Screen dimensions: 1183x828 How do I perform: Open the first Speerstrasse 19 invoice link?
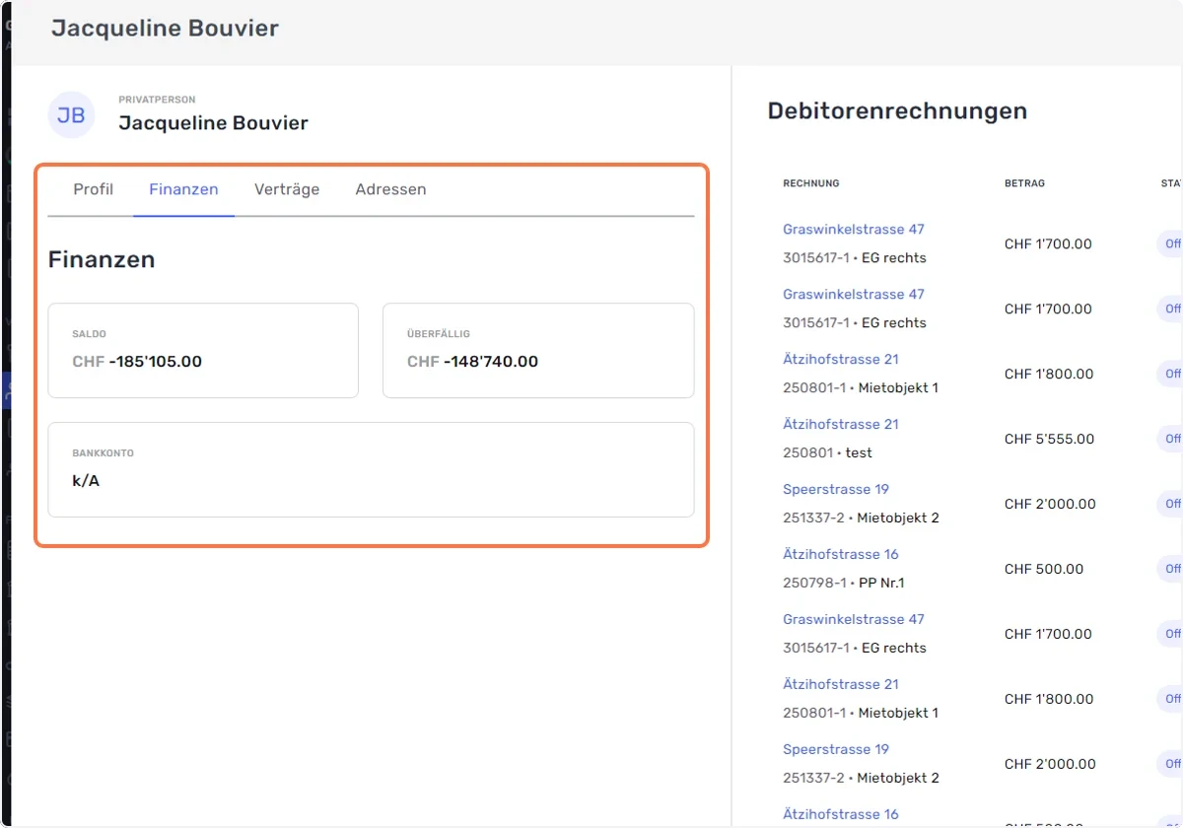pos(836,489)
